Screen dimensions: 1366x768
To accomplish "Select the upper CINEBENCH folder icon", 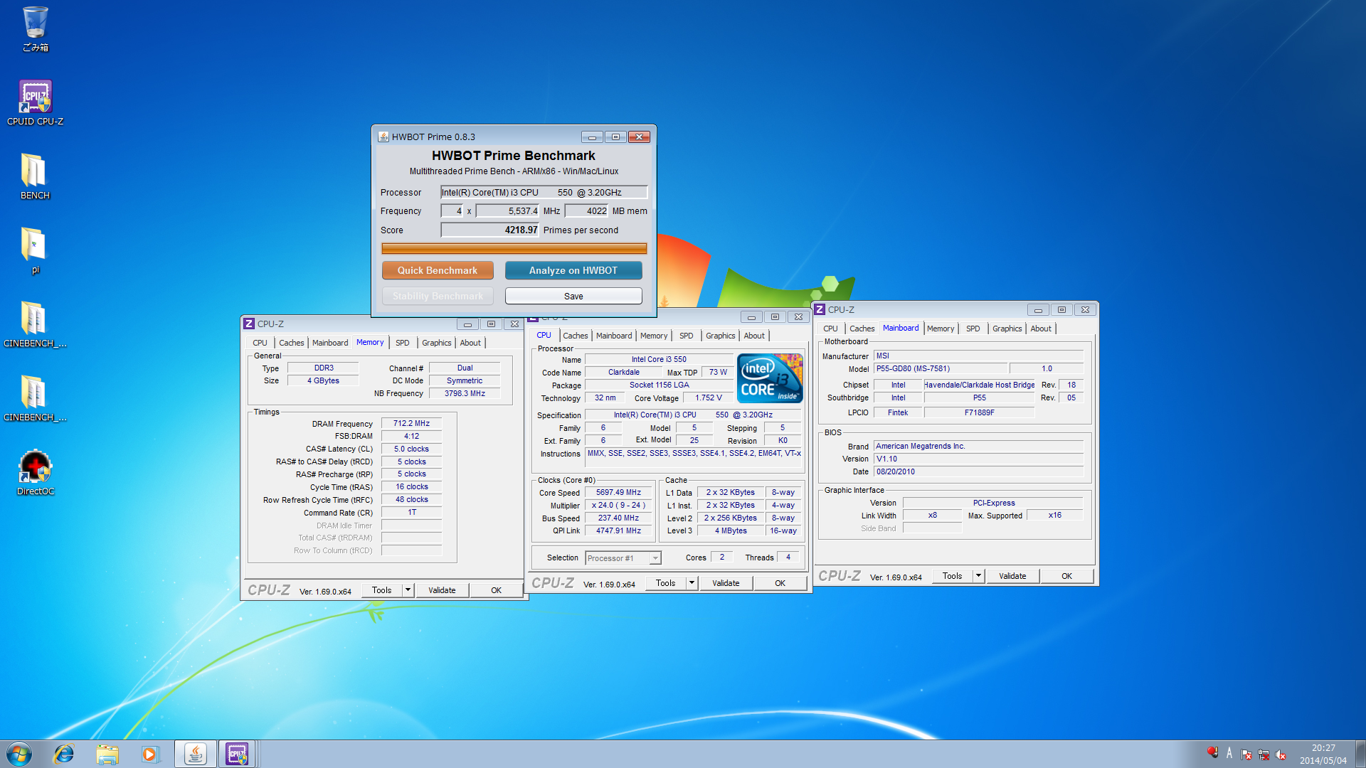I will [x=35, y=324].
